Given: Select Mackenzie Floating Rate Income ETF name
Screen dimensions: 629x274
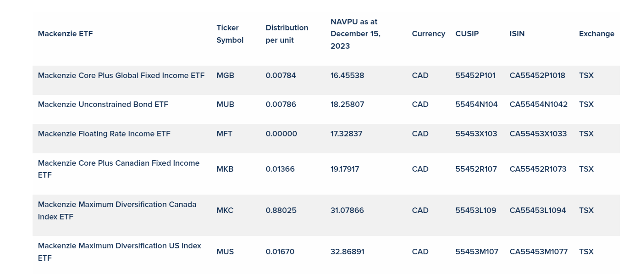Looking at the screenshot, I should [104, 134].
